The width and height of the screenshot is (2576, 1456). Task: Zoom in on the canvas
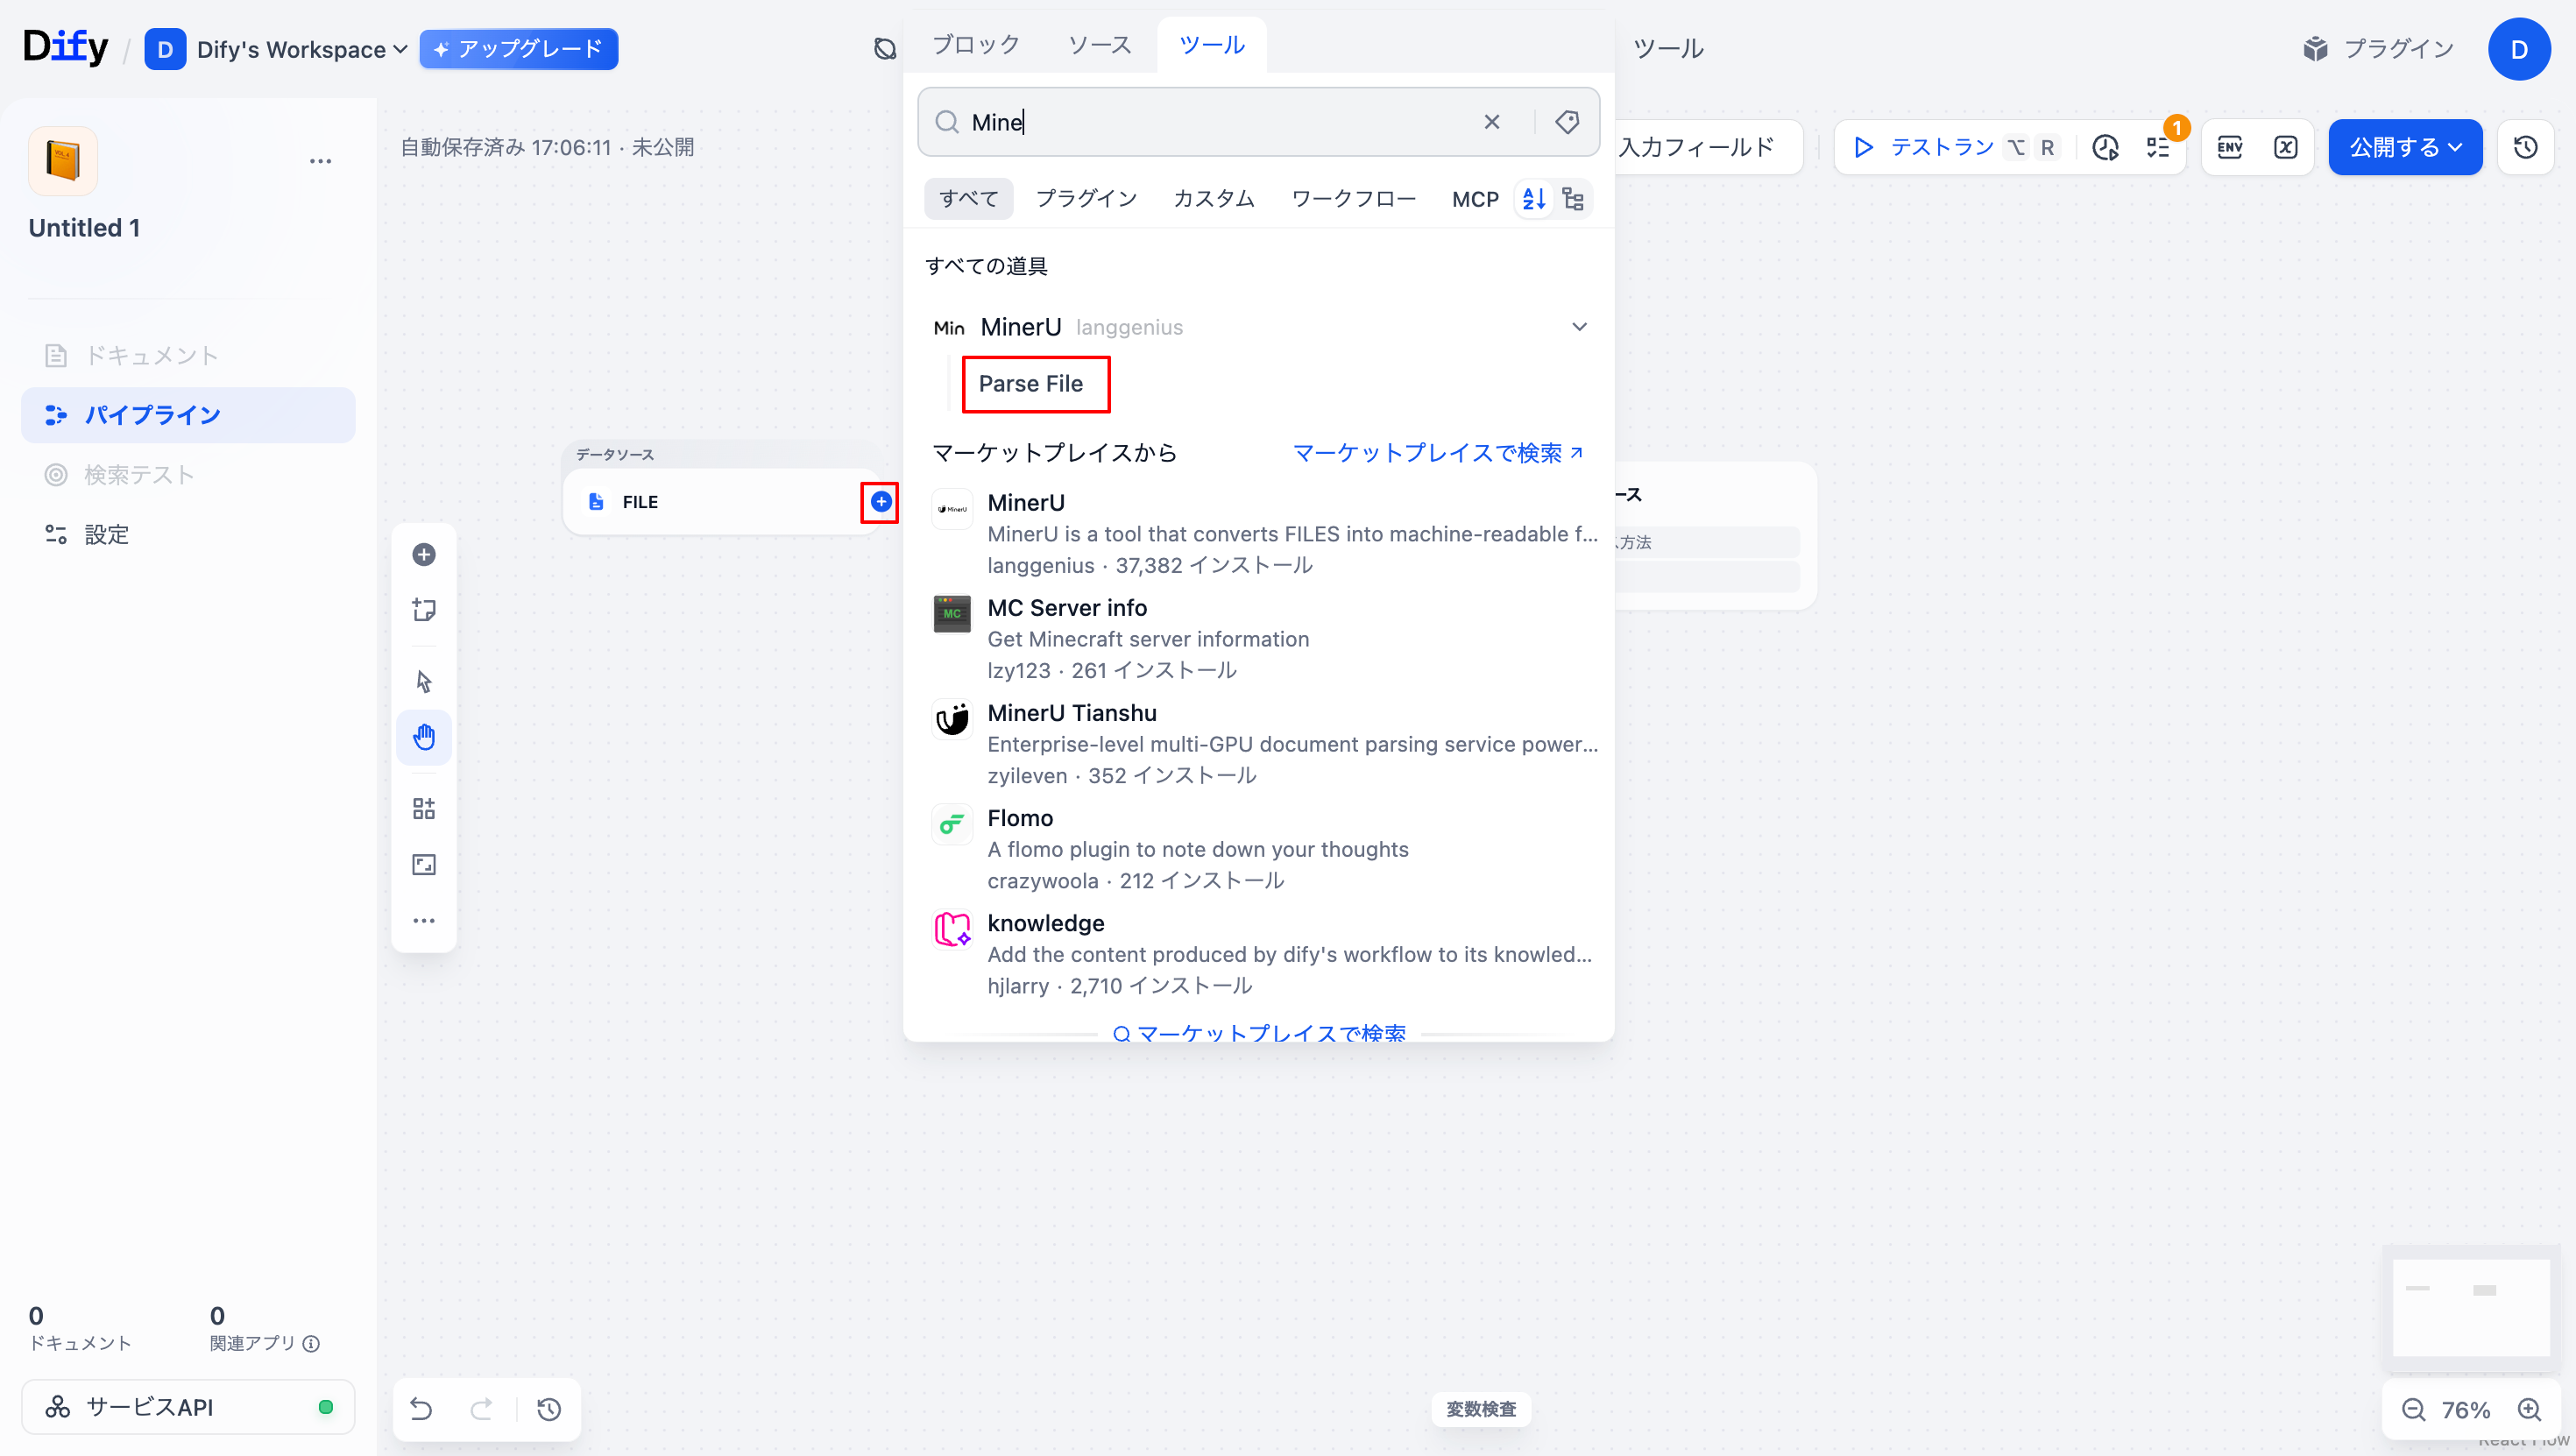click(x=2529, y=1409)
